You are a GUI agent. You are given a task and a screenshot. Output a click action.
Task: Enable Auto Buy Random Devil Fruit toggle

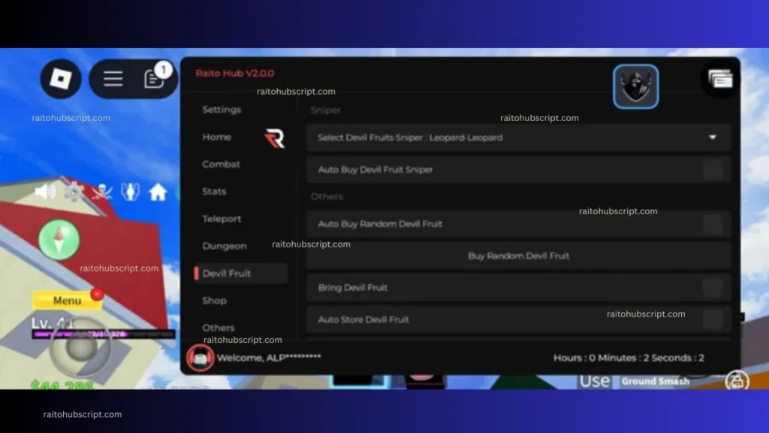tap(713, 224)
